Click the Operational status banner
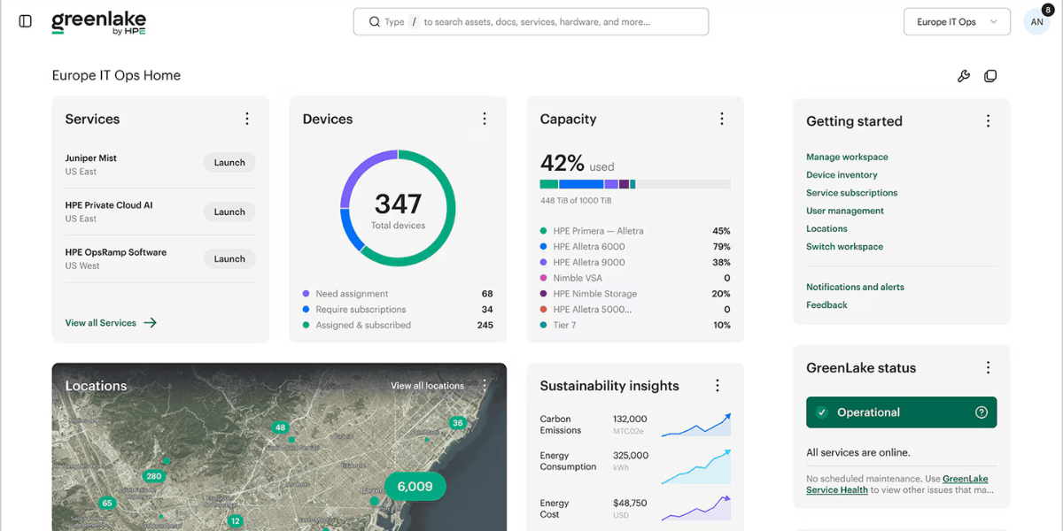The height and width of the screenshot is (531, 1063). [x=901, y=412]
